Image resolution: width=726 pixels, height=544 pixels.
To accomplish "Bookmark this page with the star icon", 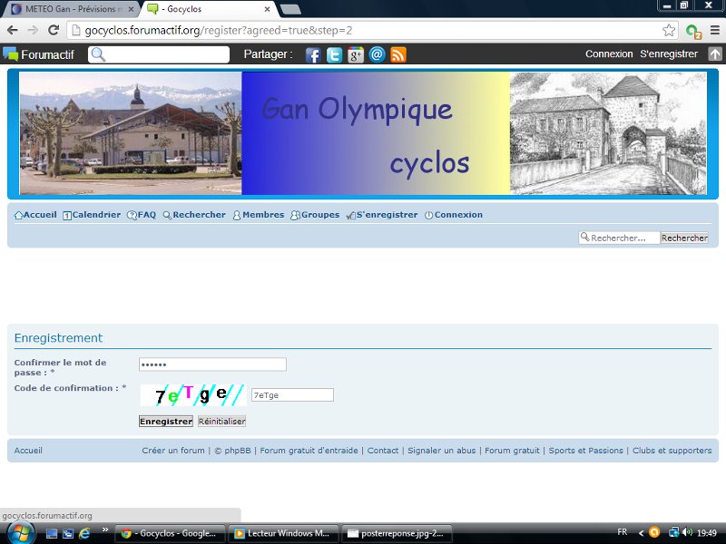I will pyautogui.click(x=669, y=31).
